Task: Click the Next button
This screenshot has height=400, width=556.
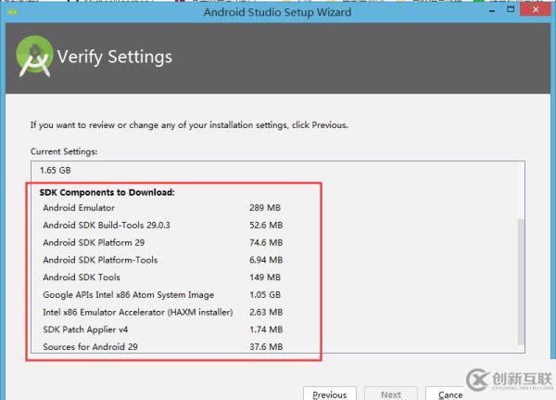Action: pos(391,394)
